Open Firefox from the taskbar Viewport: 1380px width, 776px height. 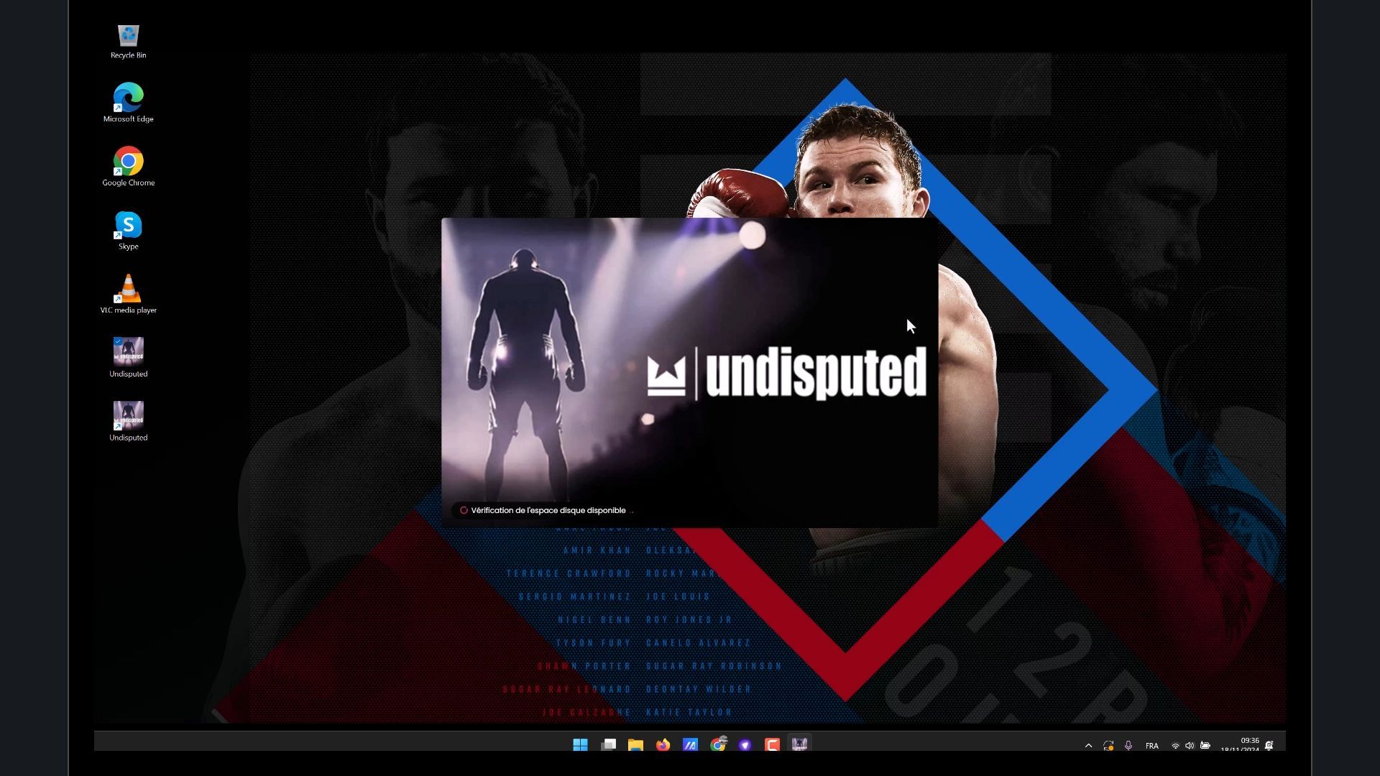pos(663,744)
